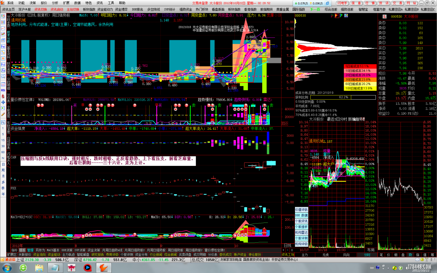Screen dimensions: 437x273
Task: Click the plus zoom button below the chart
Action: (284, 250)
